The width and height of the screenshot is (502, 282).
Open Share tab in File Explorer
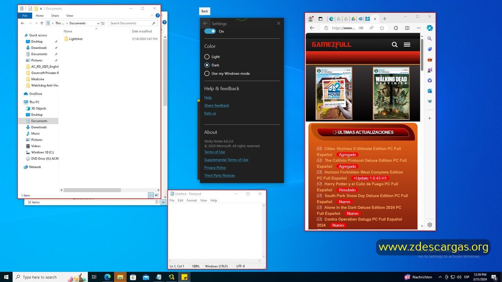pyautogui.click(x=55, y=16)
